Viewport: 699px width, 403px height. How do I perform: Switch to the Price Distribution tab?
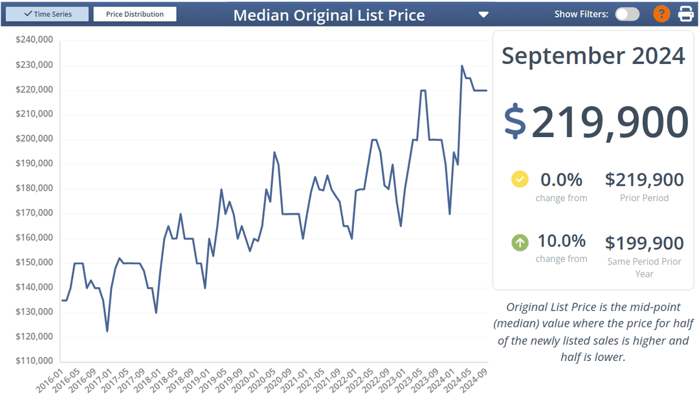click(x=135, y=14)
